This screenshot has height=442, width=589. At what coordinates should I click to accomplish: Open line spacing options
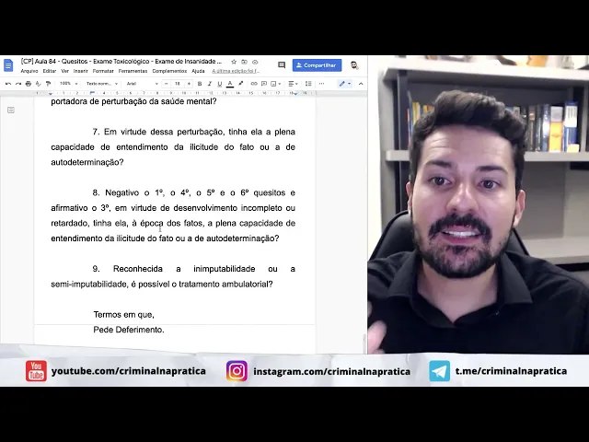point(308,84)
